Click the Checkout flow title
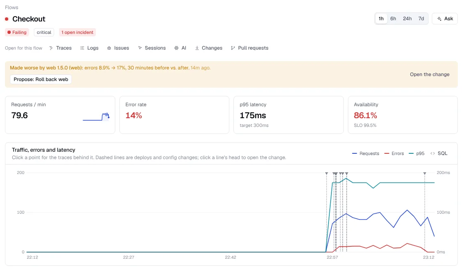The height and width of the screenshot is (267, 462). coord(29,19)
